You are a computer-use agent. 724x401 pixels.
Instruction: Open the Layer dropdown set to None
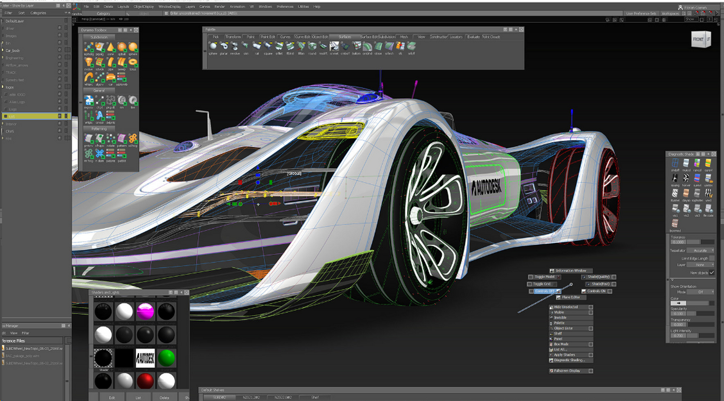700,265
